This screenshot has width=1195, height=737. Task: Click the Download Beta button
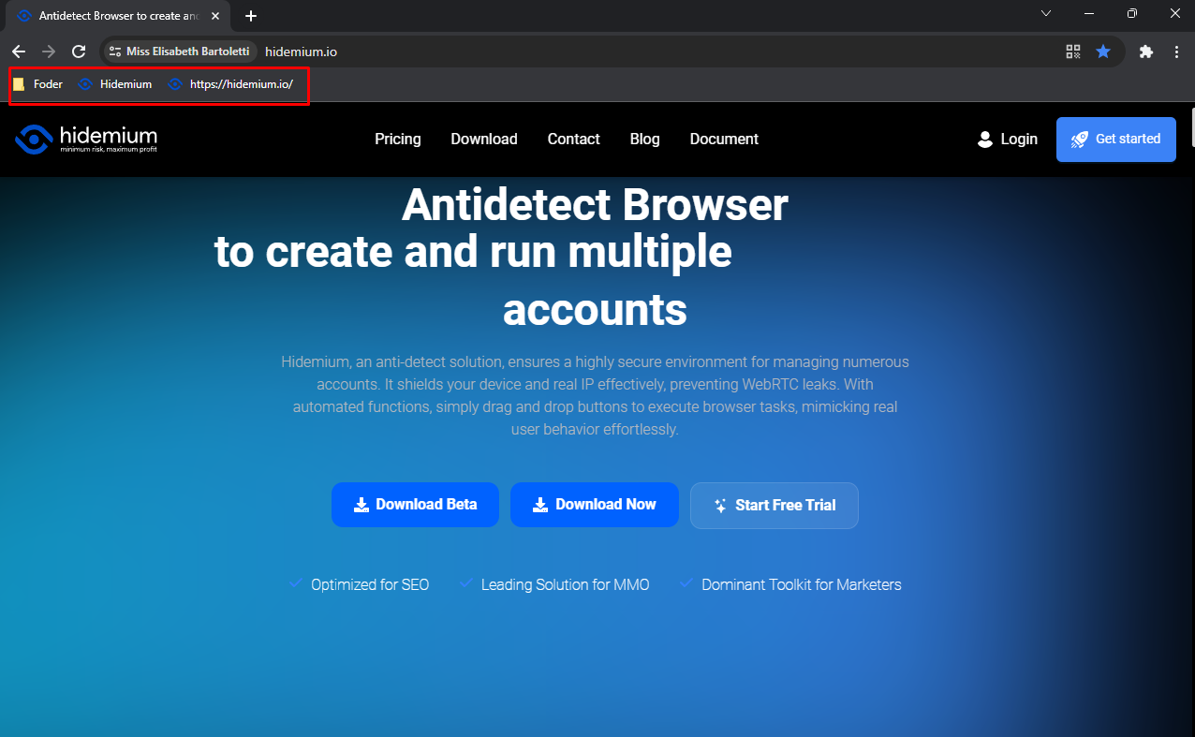[x=415, y=505]
